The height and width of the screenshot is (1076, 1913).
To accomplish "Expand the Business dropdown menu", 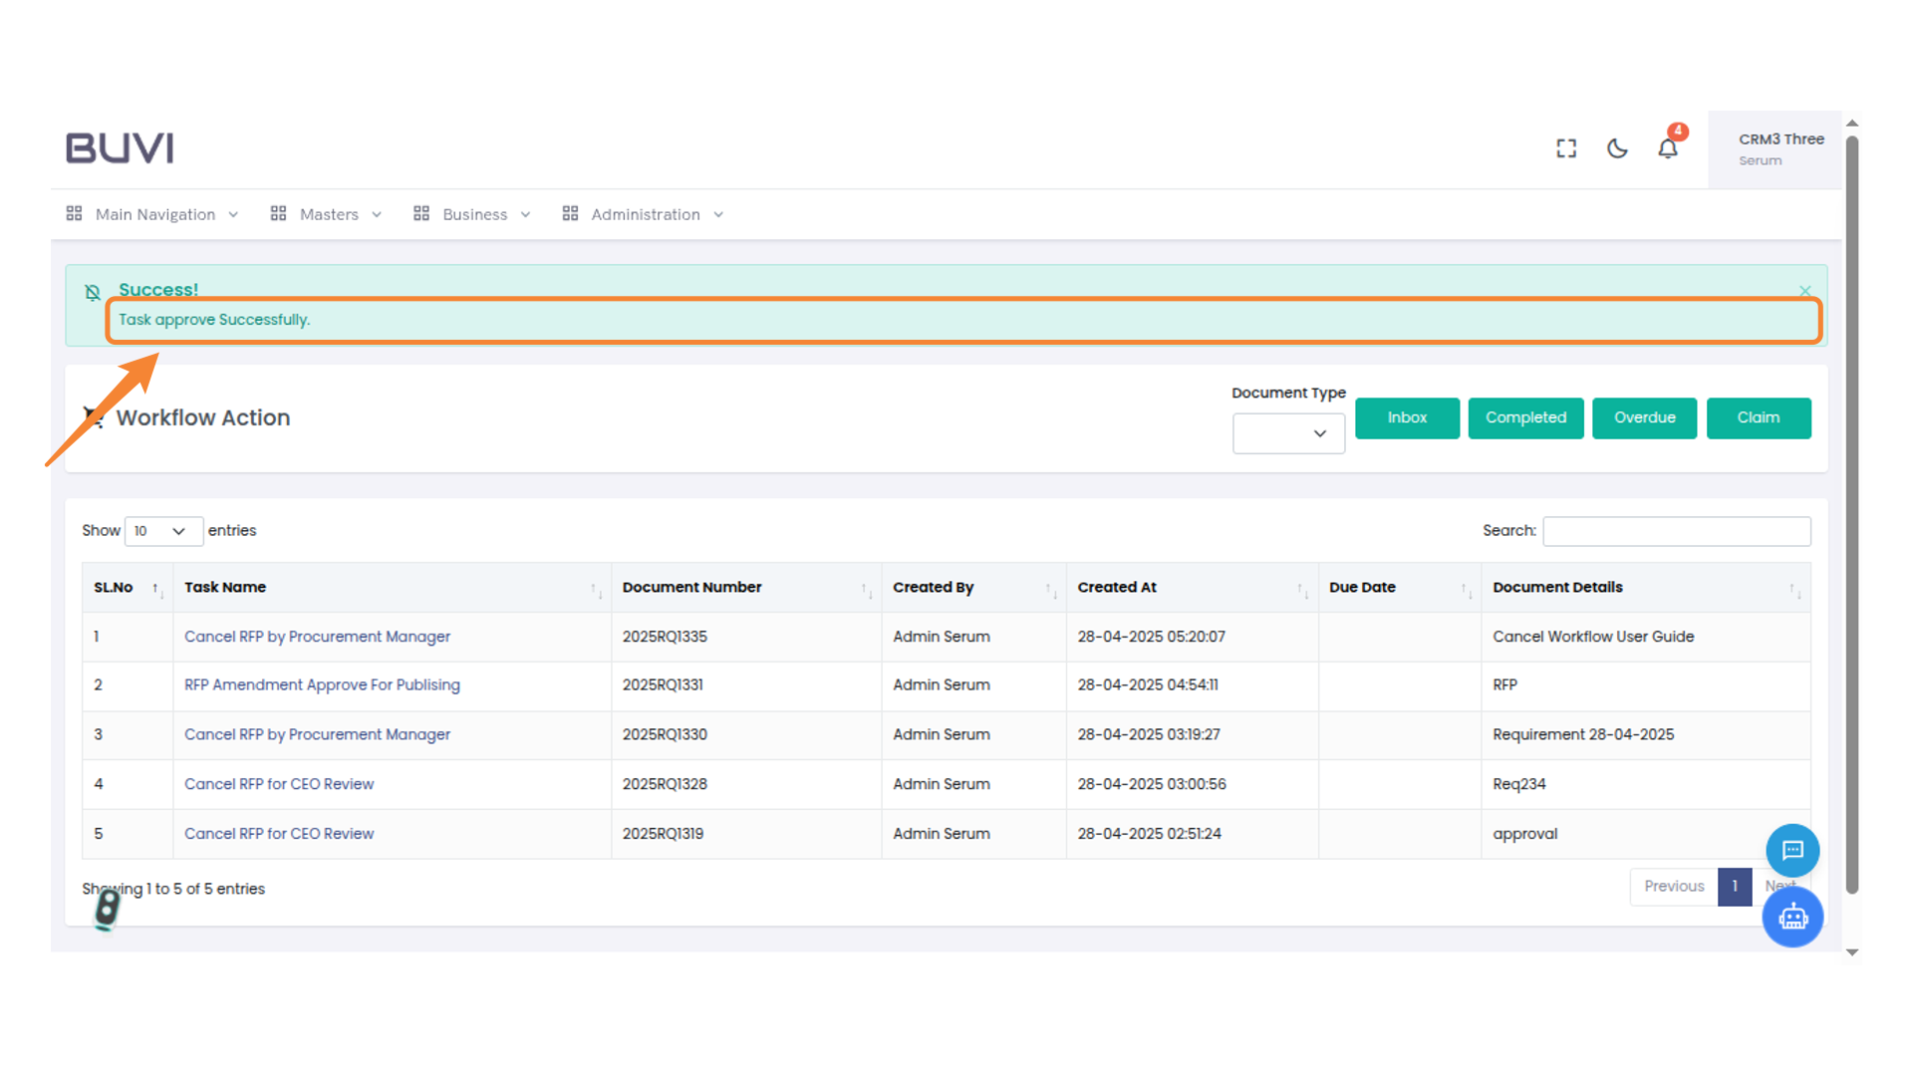I will pyautogui.click(x=473, y=214).
